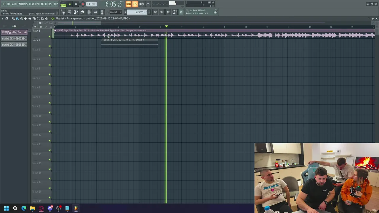
Task: Click the microphone recording icon
Action: click(x=102, y=12)
